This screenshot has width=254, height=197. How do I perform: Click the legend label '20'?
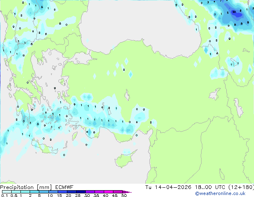[69, 195]
